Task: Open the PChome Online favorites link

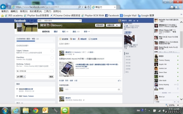Action: coord(65,15)
